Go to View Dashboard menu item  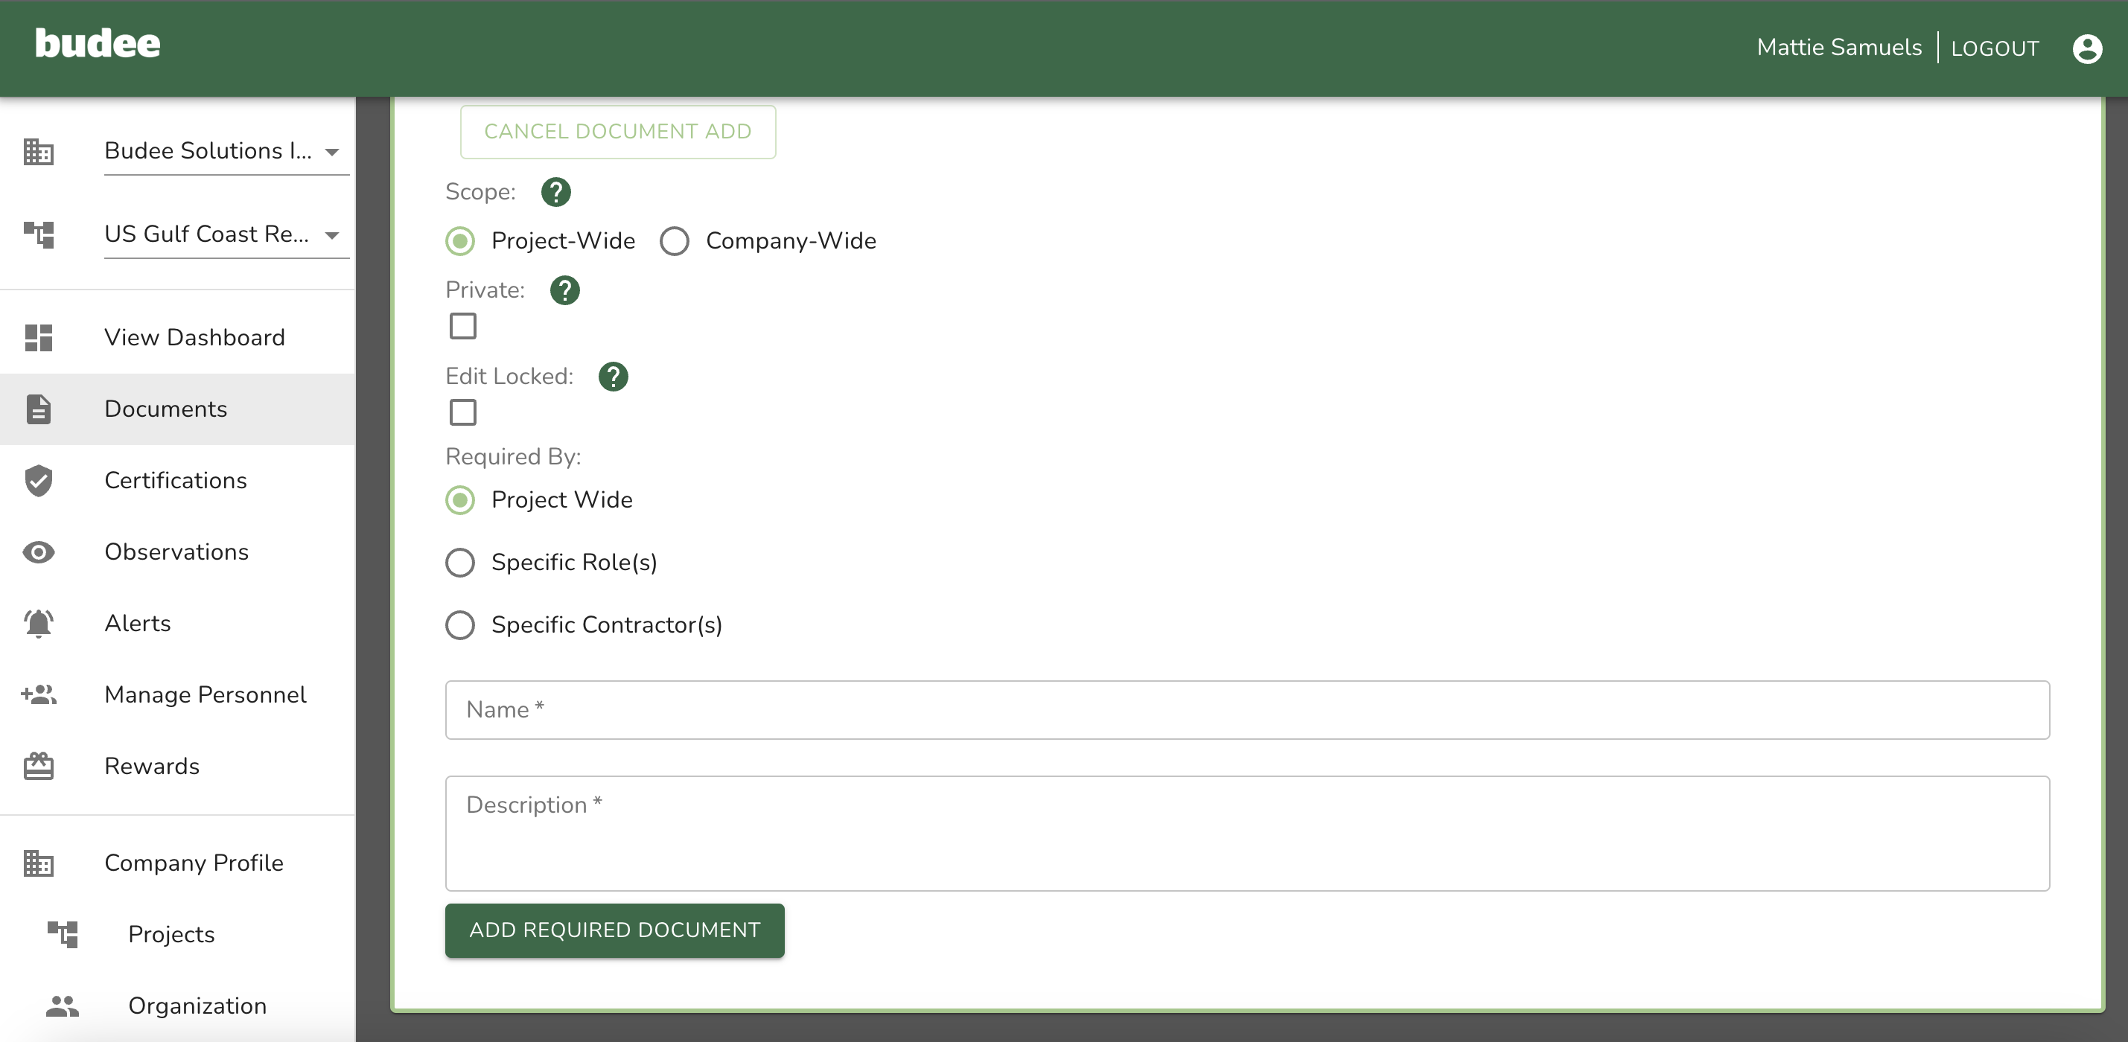click(x=194, y=338)
